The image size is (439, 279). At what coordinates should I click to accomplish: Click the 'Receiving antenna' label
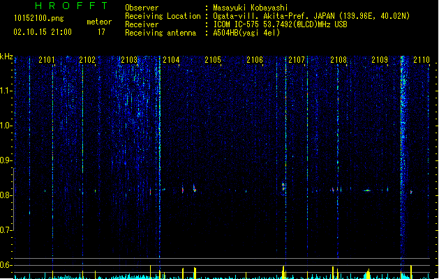pos(161,33)
